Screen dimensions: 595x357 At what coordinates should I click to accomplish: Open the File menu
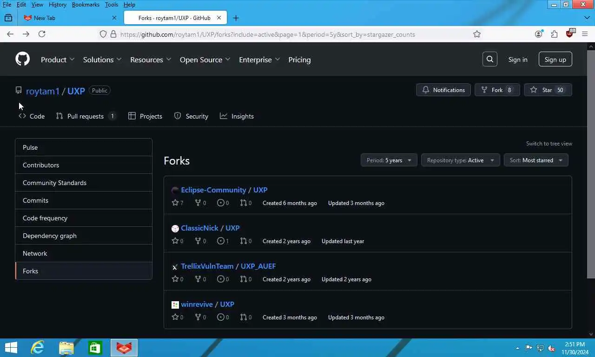(x=7, y=5)
